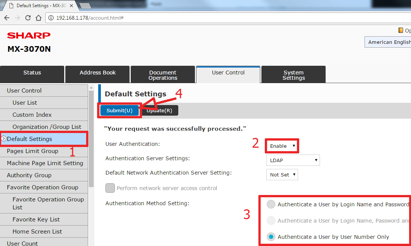Select Authenticate by Login Name and Password

tap(271, 204)
